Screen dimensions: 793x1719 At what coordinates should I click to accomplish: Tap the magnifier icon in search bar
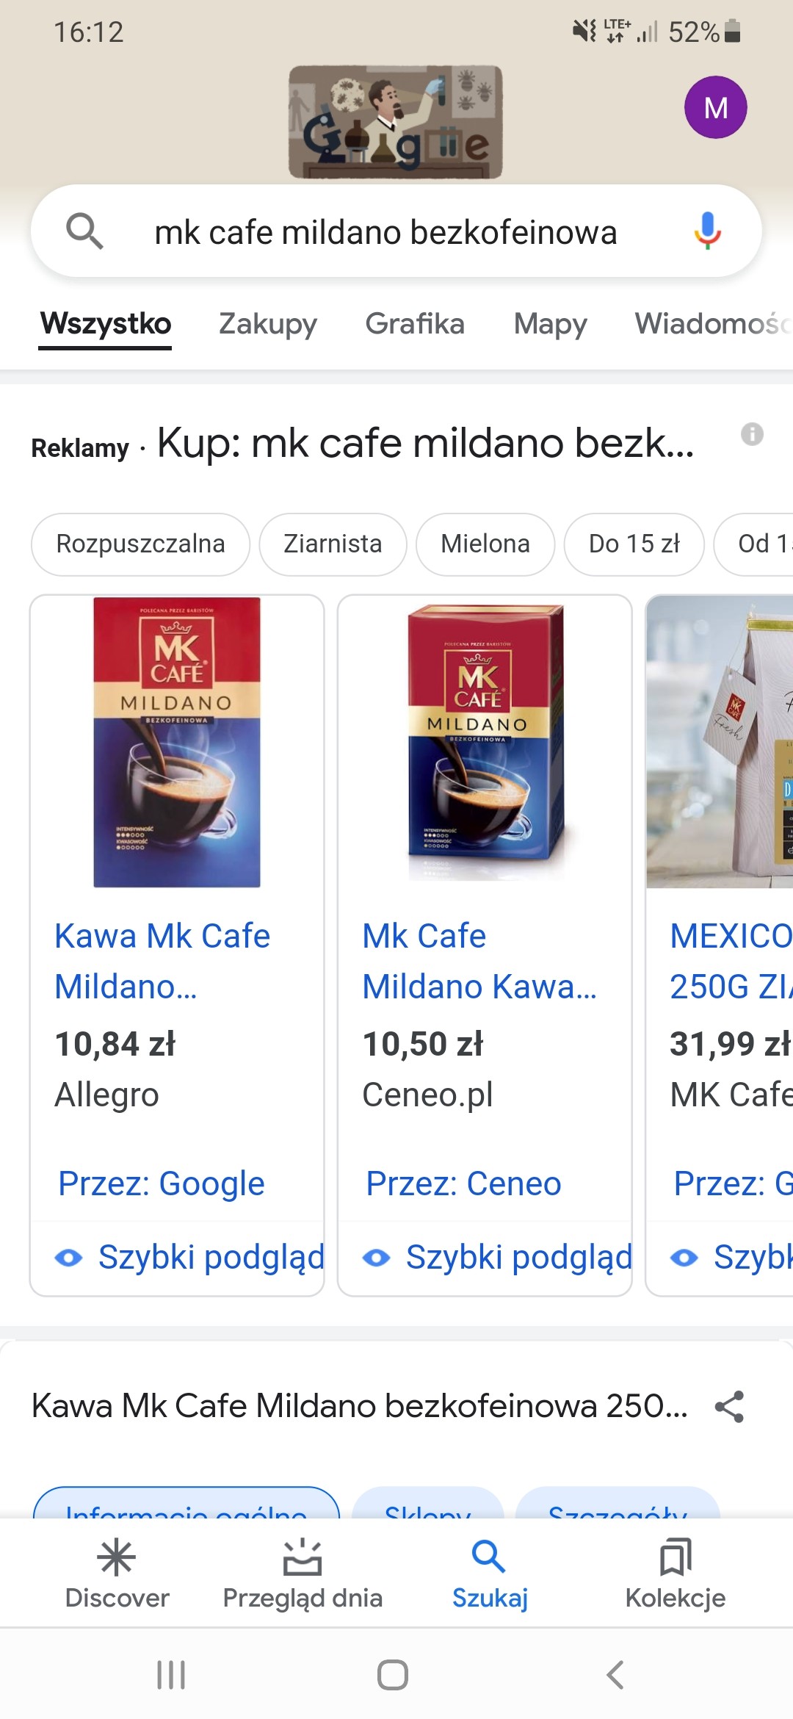pyautogui.click(x=84, y=231)
